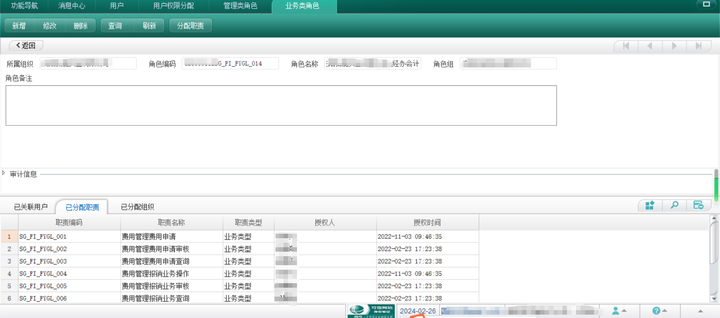Sort by the 职责类型 column header

pyautogui.click(x=248, y=222)
